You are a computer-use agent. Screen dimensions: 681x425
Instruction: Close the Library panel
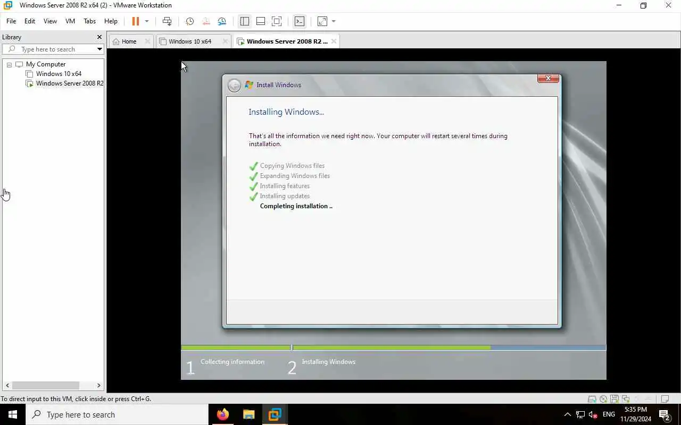coord(99,37)
